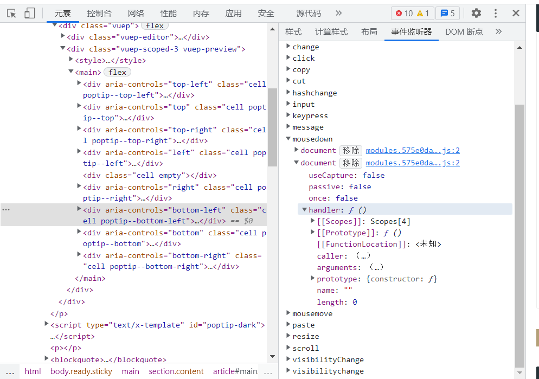The width and height of the screenshot is (539, 379).
Task: Open the three-dot DevTools menu
Action: pos(496,14)
